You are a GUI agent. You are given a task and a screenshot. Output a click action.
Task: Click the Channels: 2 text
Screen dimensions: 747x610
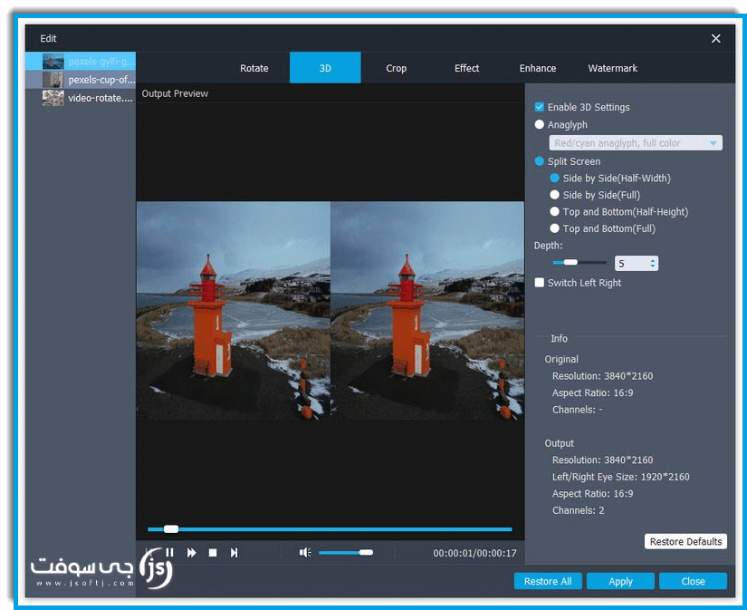click(x=578, y=510)
